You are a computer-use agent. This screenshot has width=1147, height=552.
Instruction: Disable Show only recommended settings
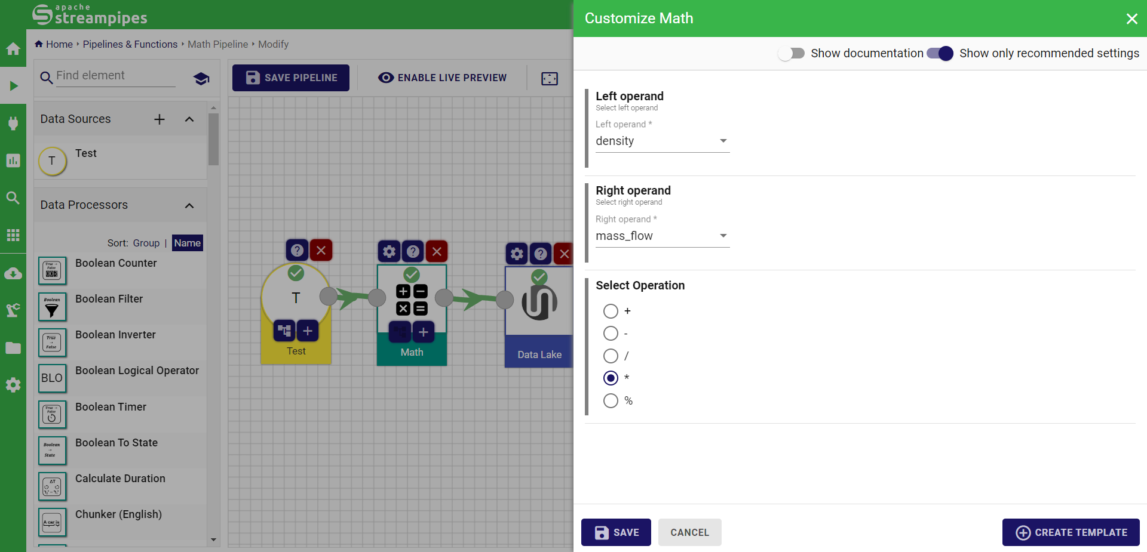click(x=940, y=53)
